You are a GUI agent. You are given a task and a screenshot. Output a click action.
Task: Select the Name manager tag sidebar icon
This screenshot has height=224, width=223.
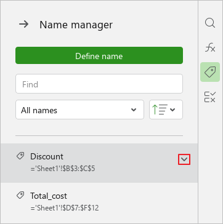point(210,72)
